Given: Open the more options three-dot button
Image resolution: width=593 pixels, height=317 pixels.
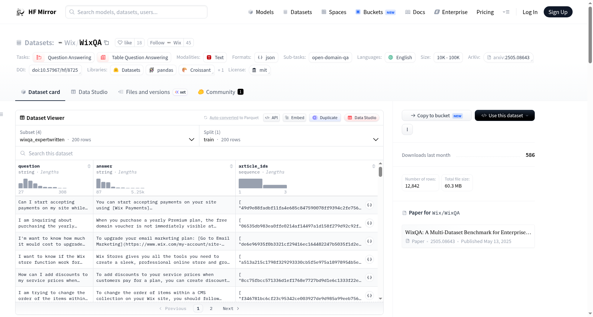Looking at the screenshot, I should [407, 129].
